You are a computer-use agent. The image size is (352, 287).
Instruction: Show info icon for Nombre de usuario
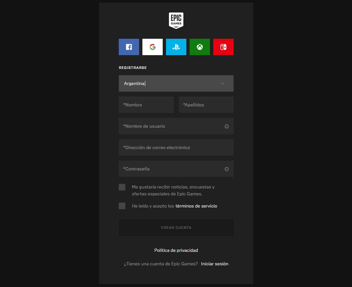coord(226,126)
